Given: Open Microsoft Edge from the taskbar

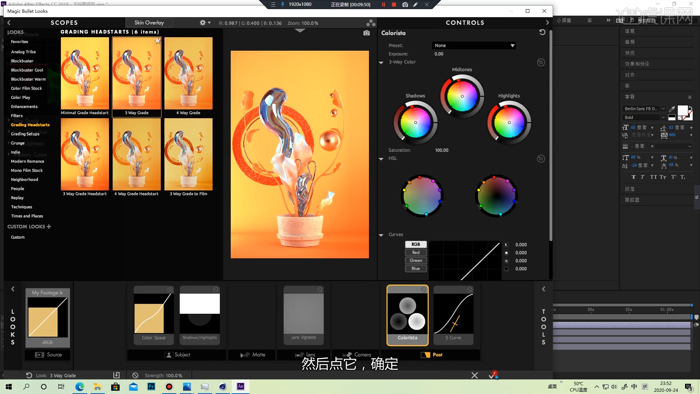Looking at the screenshot, I should coord(79,386).
